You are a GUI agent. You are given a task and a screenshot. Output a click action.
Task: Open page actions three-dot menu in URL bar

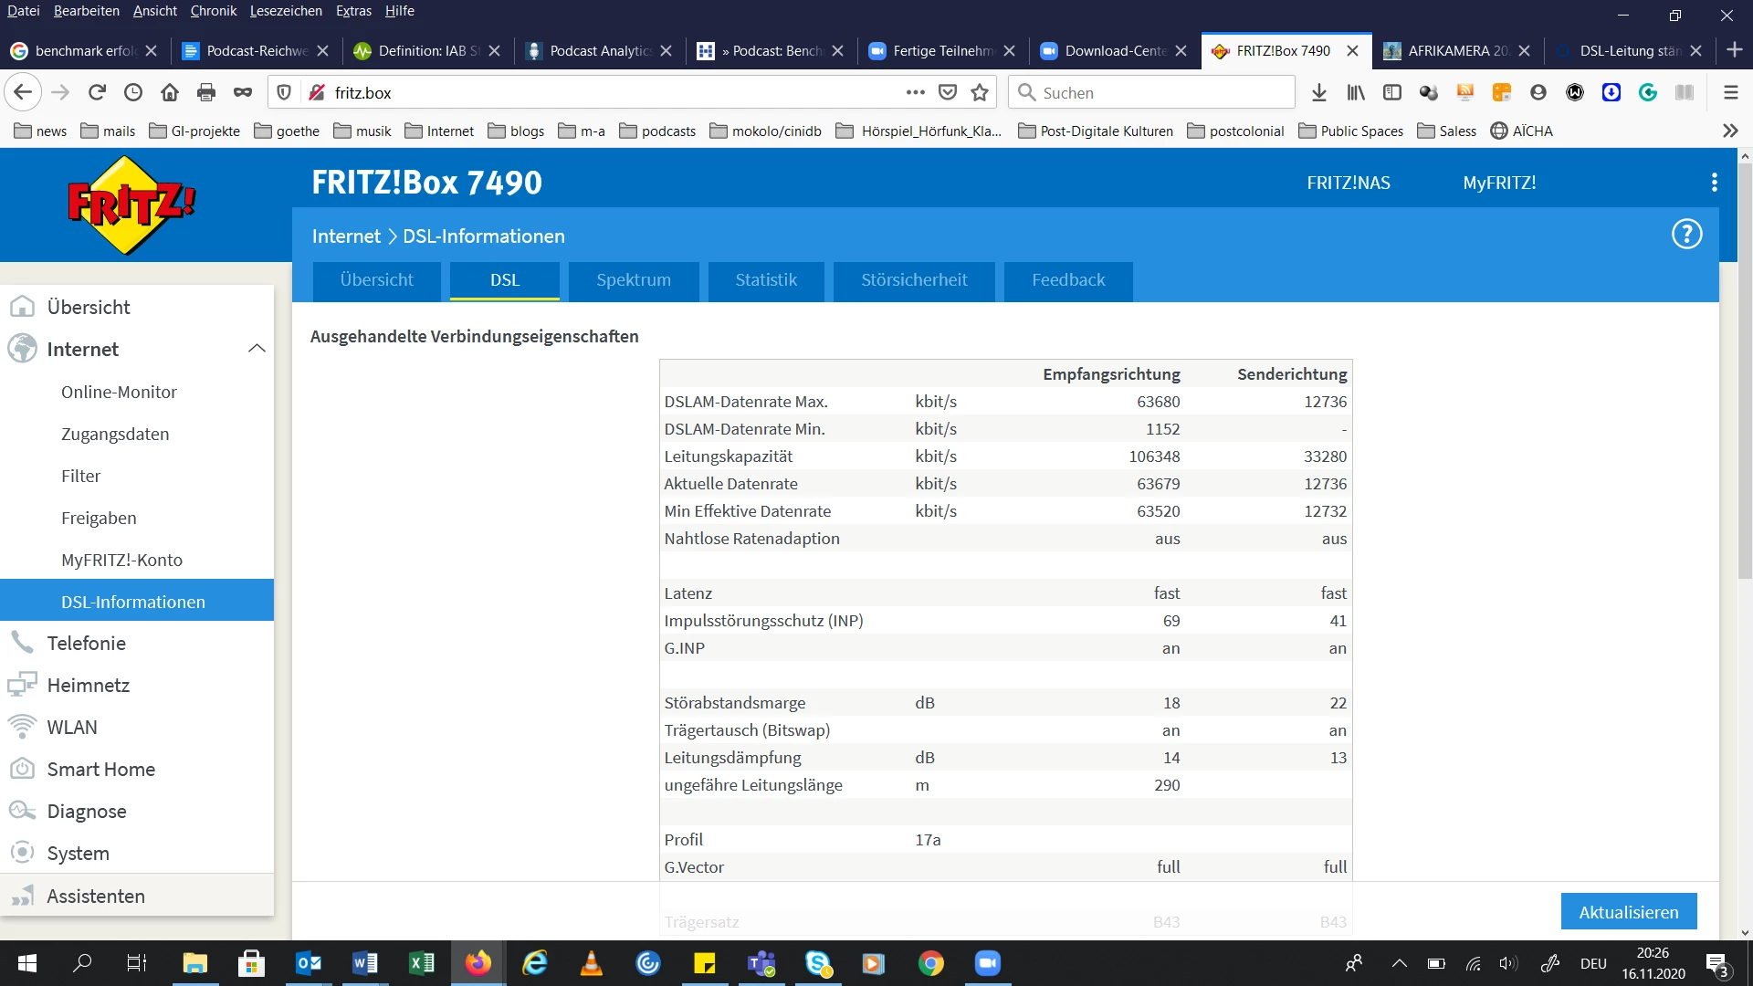(915, 92)
